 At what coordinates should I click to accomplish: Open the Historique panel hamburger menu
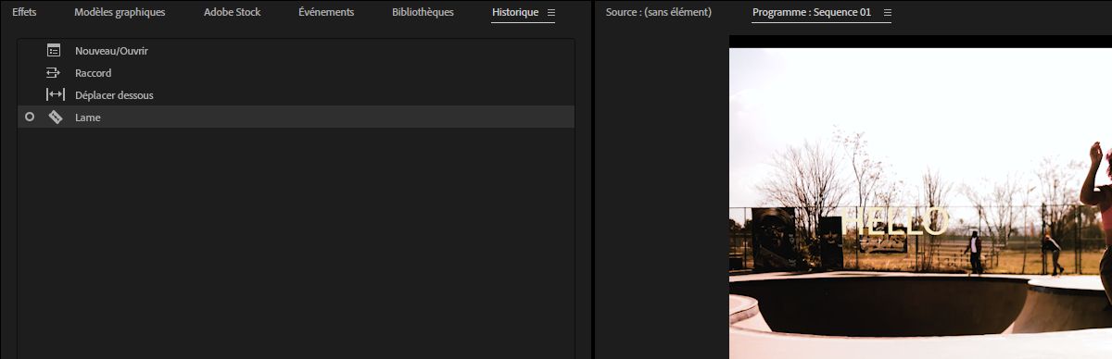click(x=551, y=13)
